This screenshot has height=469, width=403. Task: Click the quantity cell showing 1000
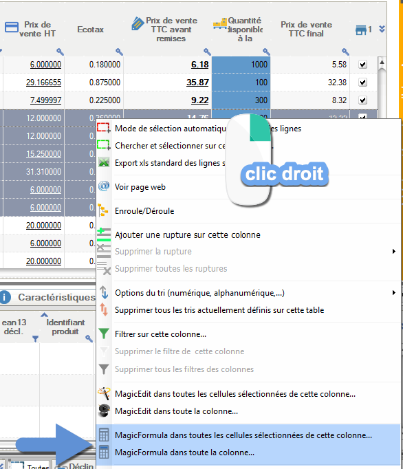(x=241, y=65)
